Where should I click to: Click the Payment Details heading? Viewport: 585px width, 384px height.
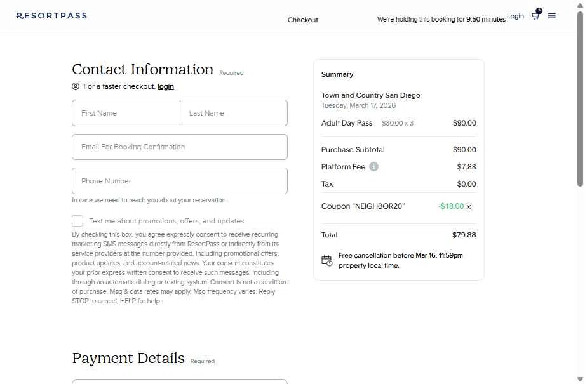(128, 359)
